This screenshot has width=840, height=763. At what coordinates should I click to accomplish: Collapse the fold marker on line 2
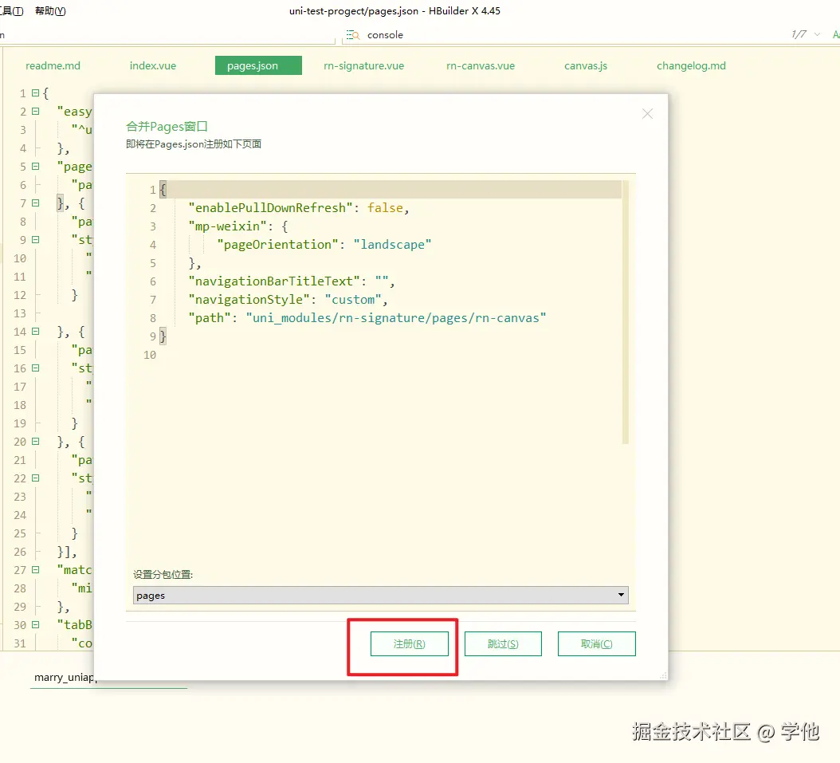point(35,111)
